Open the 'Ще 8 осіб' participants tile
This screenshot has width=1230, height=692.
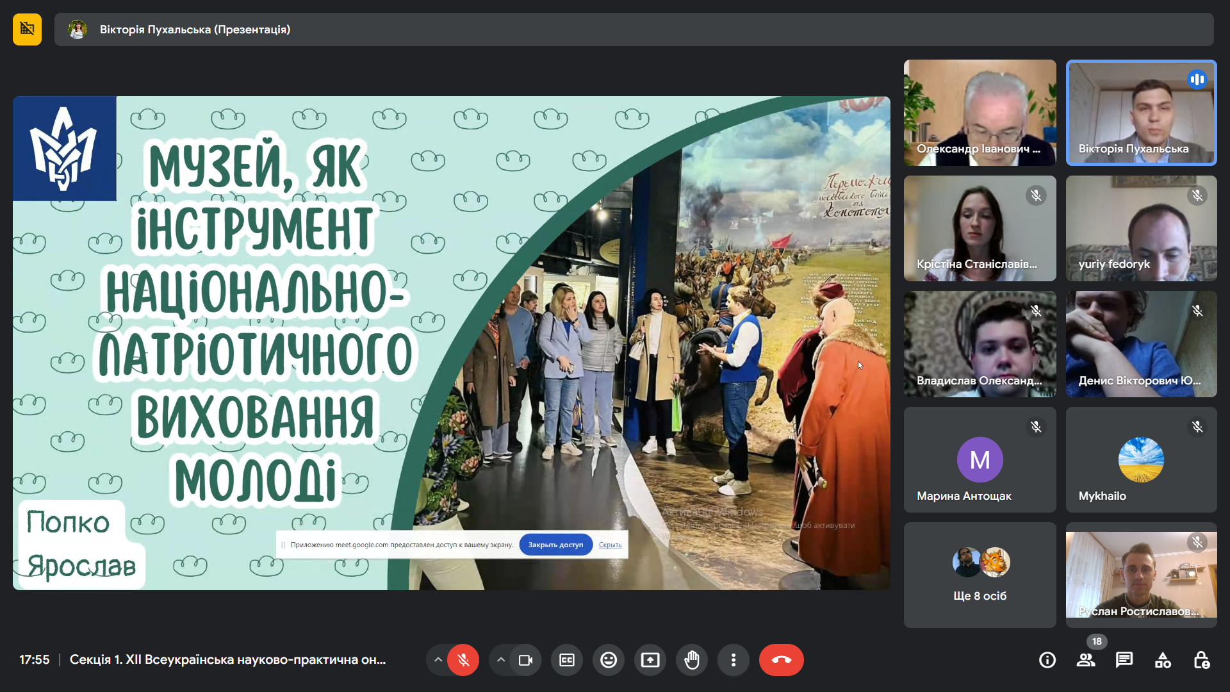click(980, 575)
